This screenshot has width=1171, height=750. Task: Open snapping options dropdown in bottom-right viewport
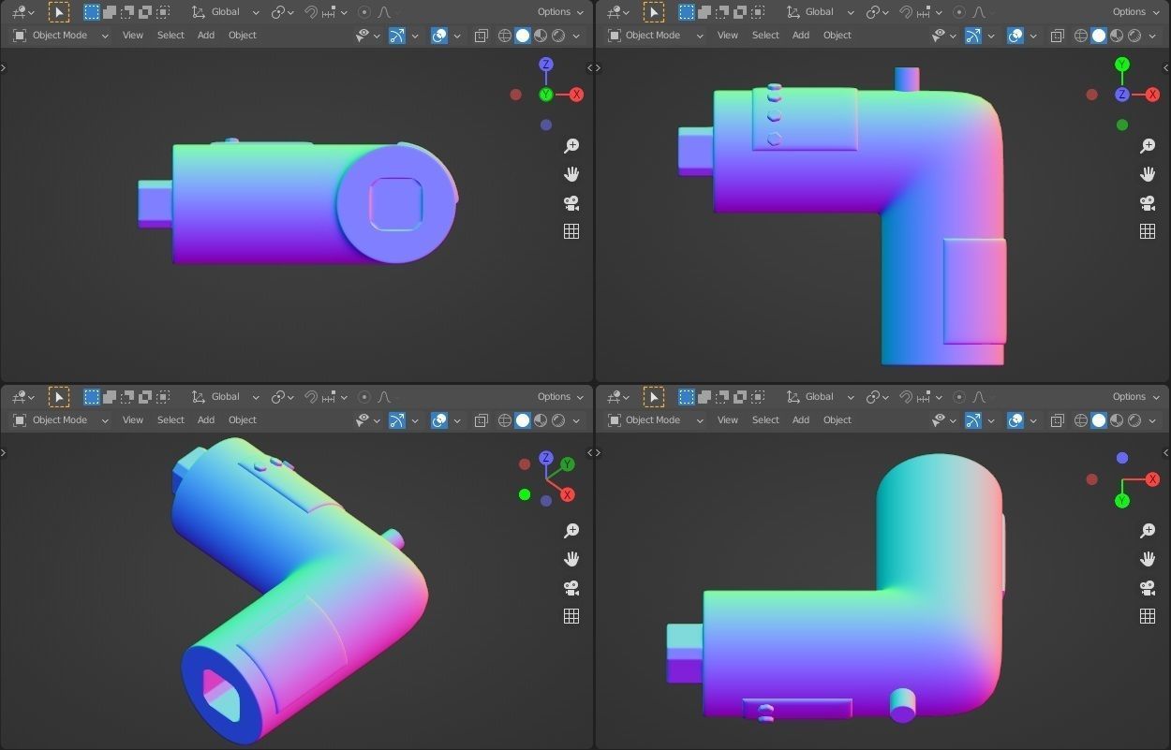click(927, 397)
